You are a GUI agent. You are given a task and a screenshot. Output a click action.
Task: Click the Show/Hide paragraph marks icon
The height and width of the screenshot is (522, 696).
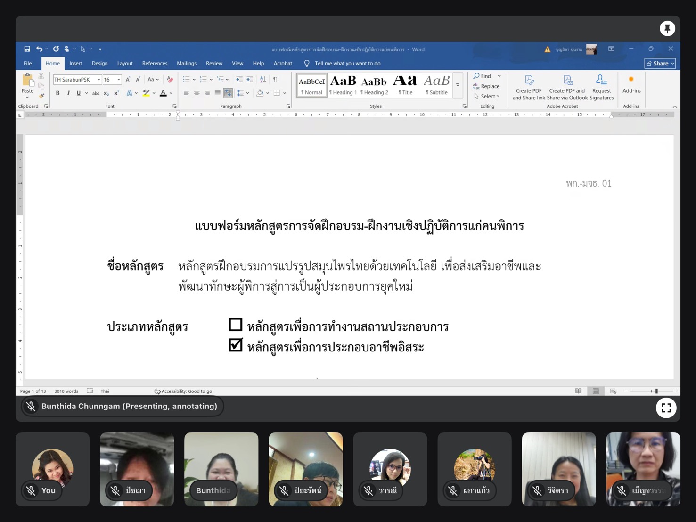pos(275,80)
